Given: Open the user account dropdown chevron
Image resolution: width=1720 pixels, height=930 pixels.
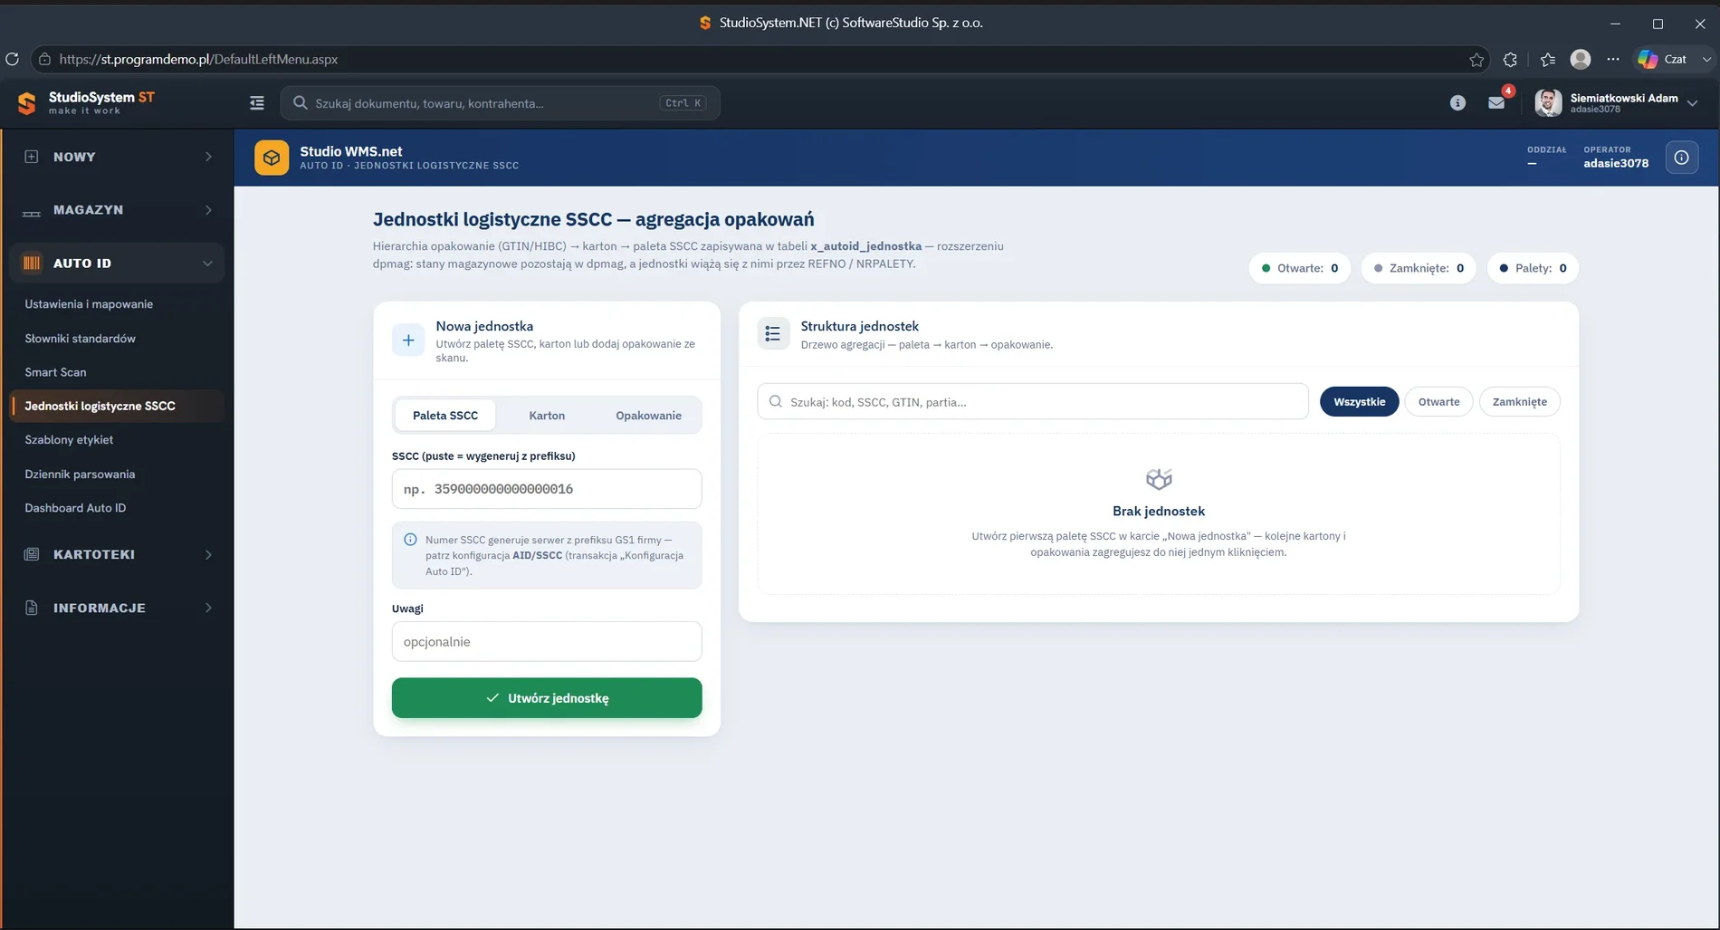Looking at the screenshot, I should pos(1692,103).
